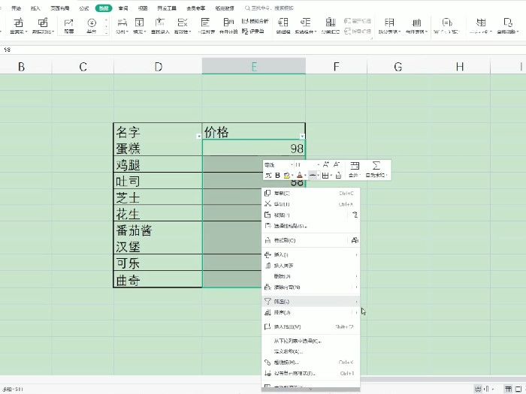Open the fill color dropdown arrow
Viewport: 526px width, 394px height.
click(292, 176)
